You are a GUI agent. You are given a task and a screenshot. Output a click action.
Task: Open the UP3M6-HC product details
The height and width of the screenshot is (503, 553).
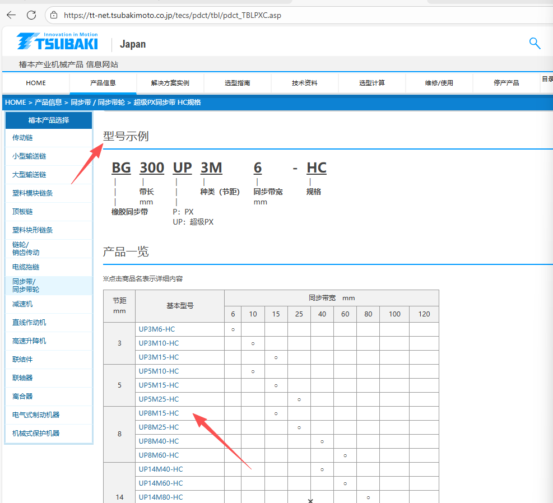[x=159, y=329]
